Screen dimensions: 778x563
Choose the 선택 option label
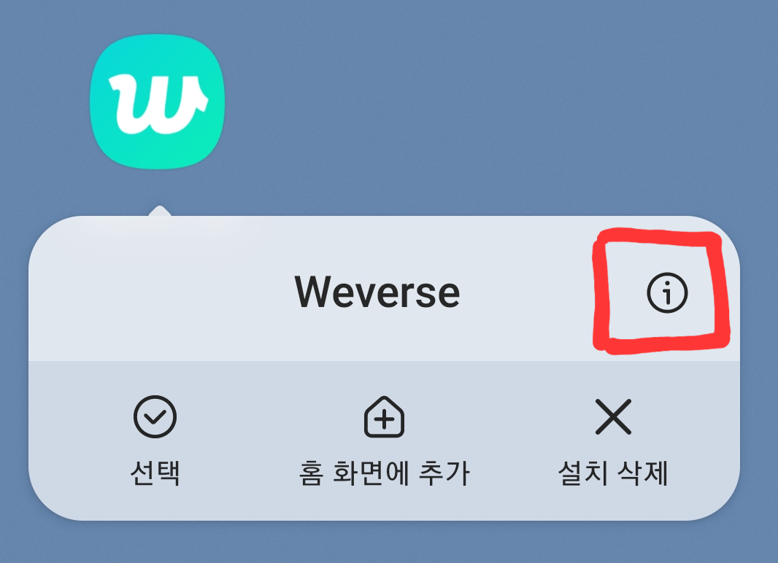pyautogui.click(x=155, y=473)
